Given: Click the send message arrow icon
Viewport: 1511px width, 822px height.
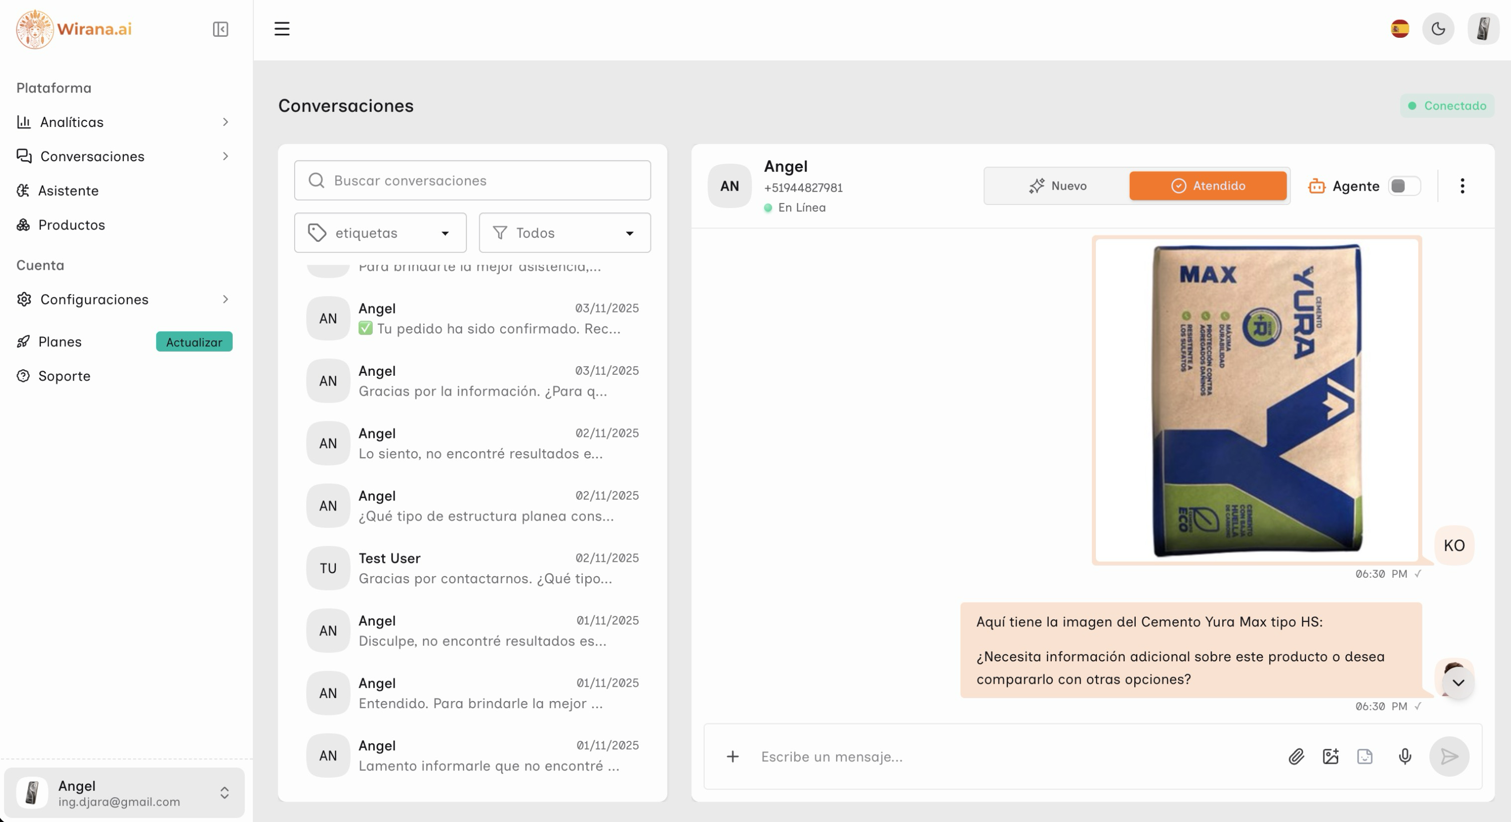Looking at the screenshot, I should click(1449, 756).
